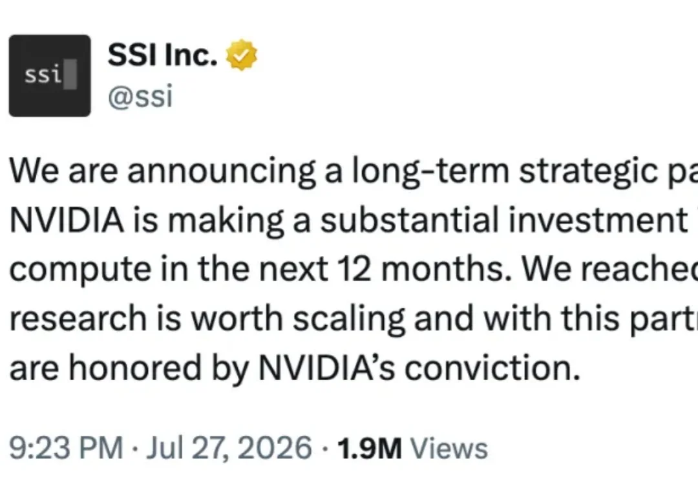Click the Jul 27, 2026 date

click(229, 447)
